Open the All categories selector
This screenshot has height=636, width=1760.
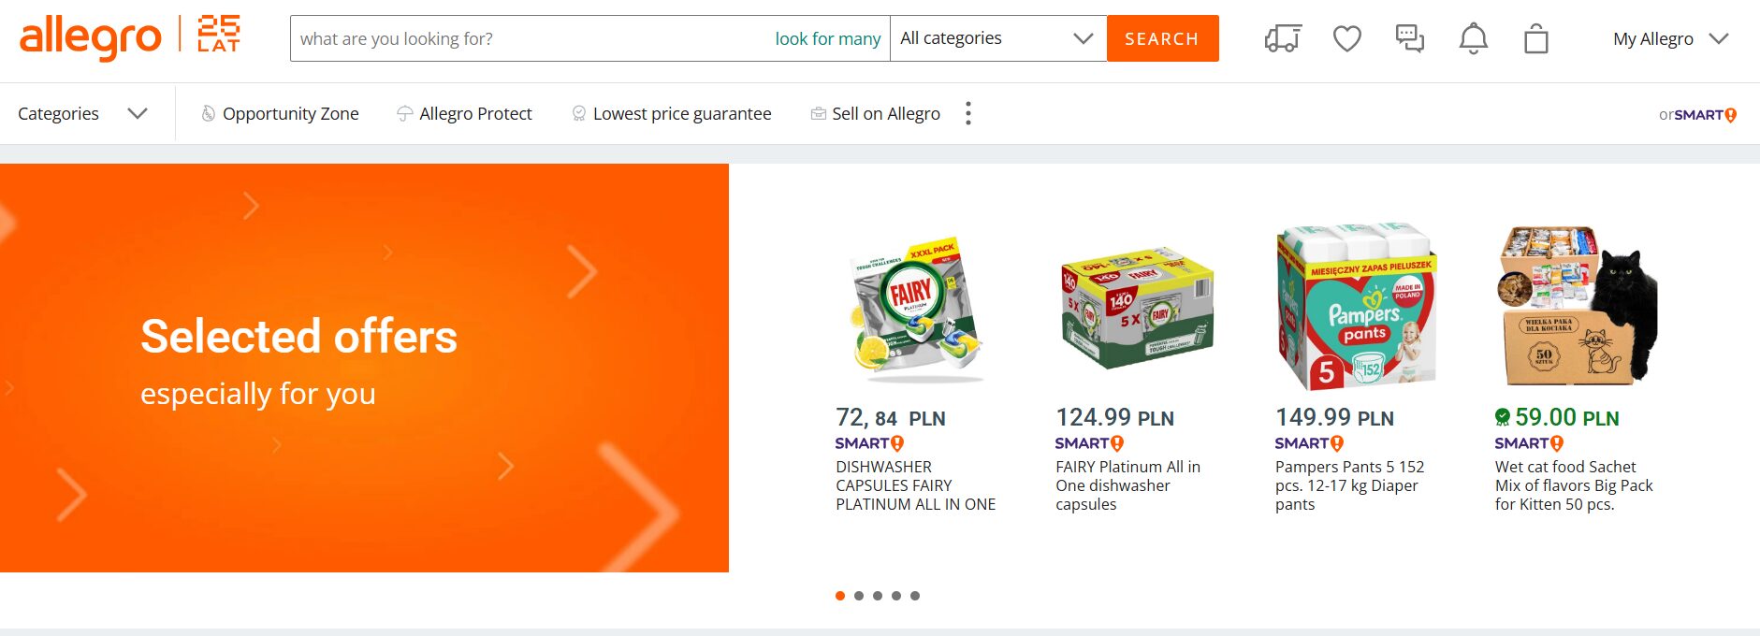[997, 38]
